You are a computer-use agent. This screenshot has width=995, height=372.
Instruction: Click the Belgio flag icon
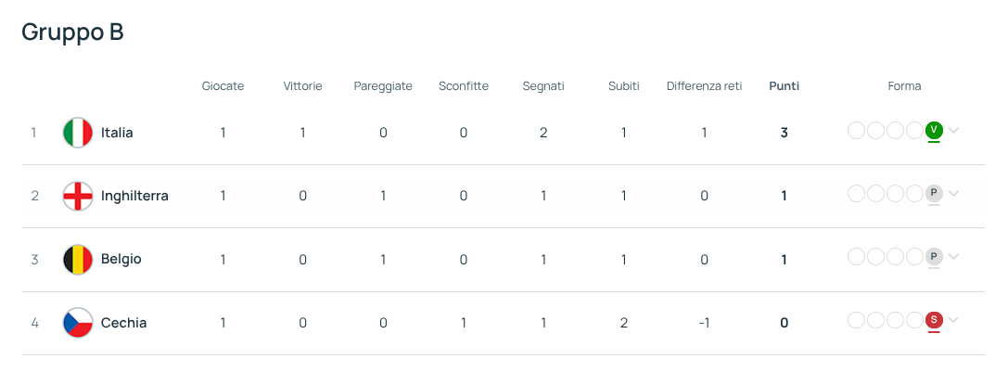point(78,260)
